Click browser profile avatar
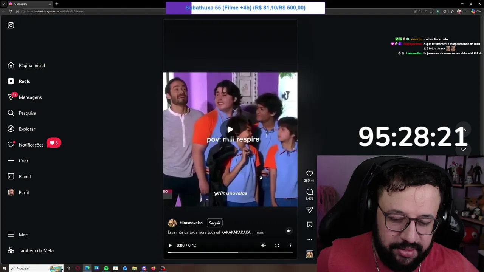 (x=459, y=11)
